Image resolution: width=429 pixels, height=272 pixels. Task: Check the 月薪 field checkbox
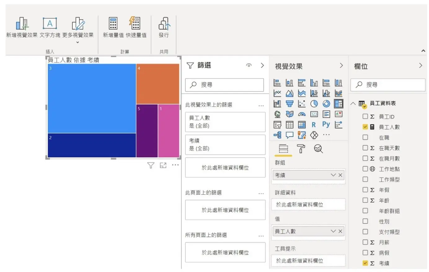pyautogui.click(x=365, y=242)
